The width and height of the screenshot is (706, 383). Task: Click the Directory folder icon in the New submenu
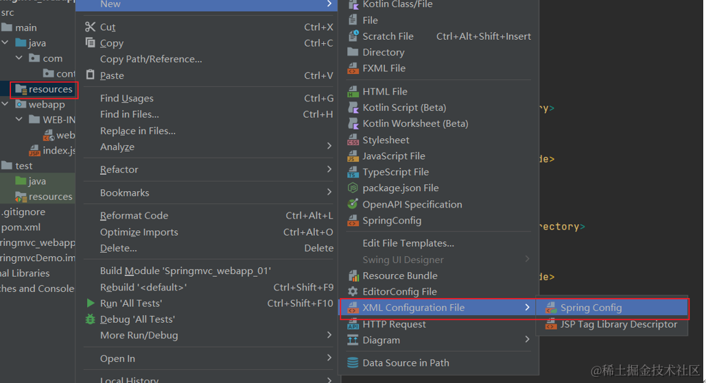click(353, 52)
